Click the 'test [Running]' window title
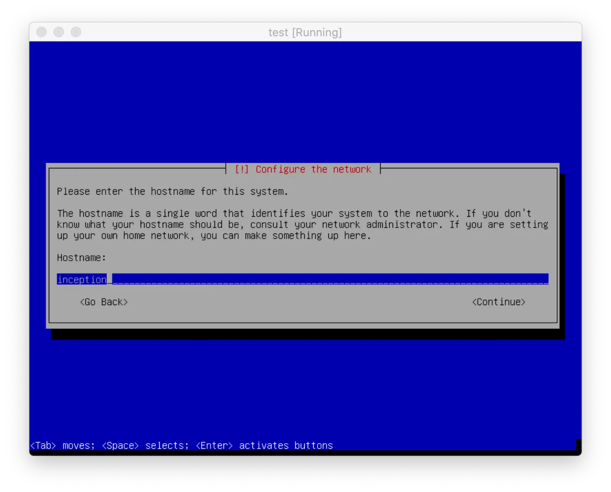Screen dimensions: 611x492 305,32
